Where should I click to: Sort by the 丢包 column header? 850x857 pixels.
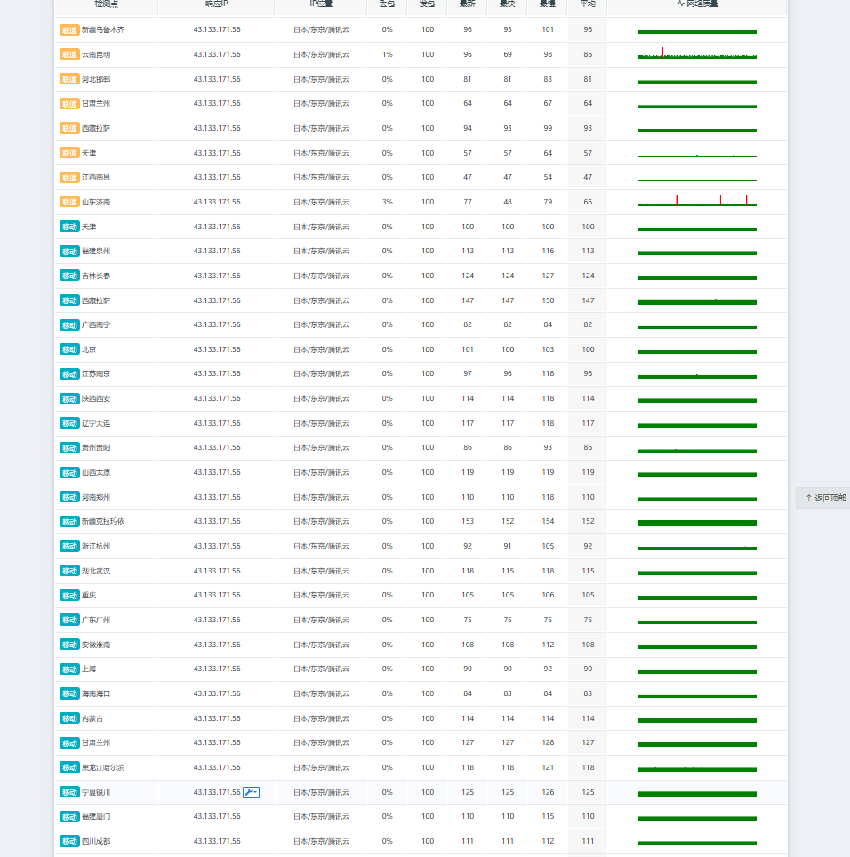(x=387, y=4)
